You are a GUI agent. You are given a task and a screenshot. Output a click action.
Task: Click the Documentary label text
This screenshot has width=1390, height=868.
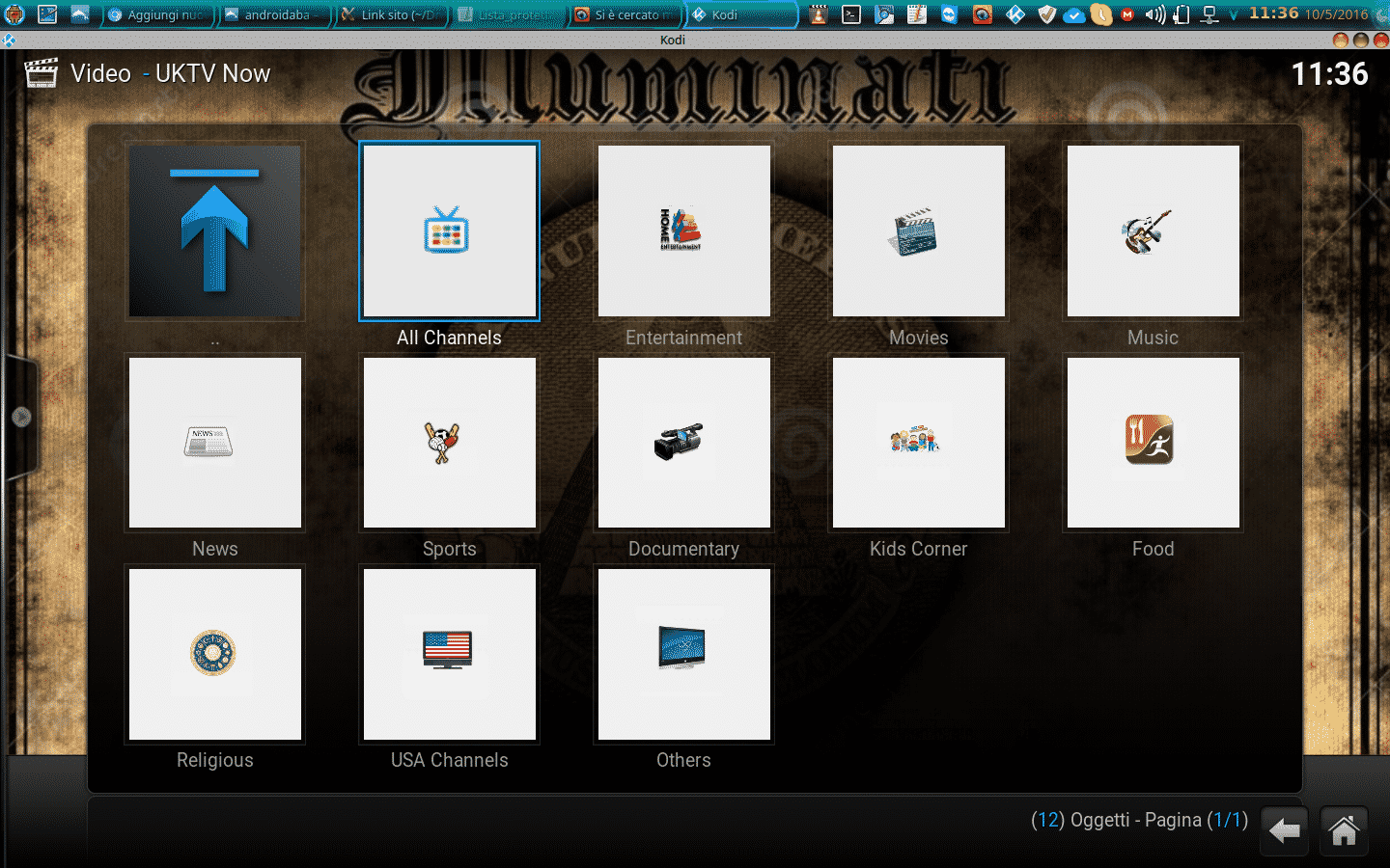pyautogui.click(x=683, y=549)
